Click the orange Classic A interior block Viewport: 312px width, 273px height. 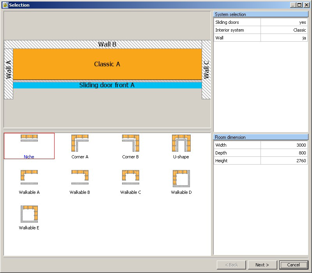(x=107, y=64)
